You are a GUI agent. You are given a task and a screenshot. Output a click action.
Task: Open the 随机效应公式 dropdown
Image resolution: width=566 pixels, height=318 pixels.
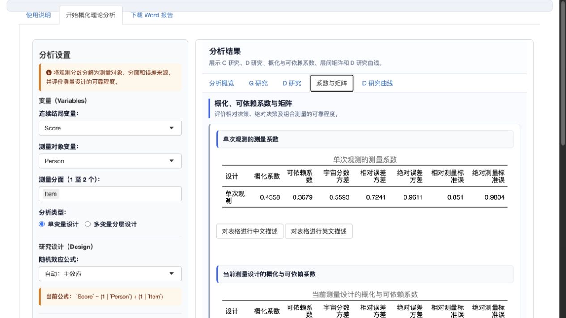(x=110, y=274)
